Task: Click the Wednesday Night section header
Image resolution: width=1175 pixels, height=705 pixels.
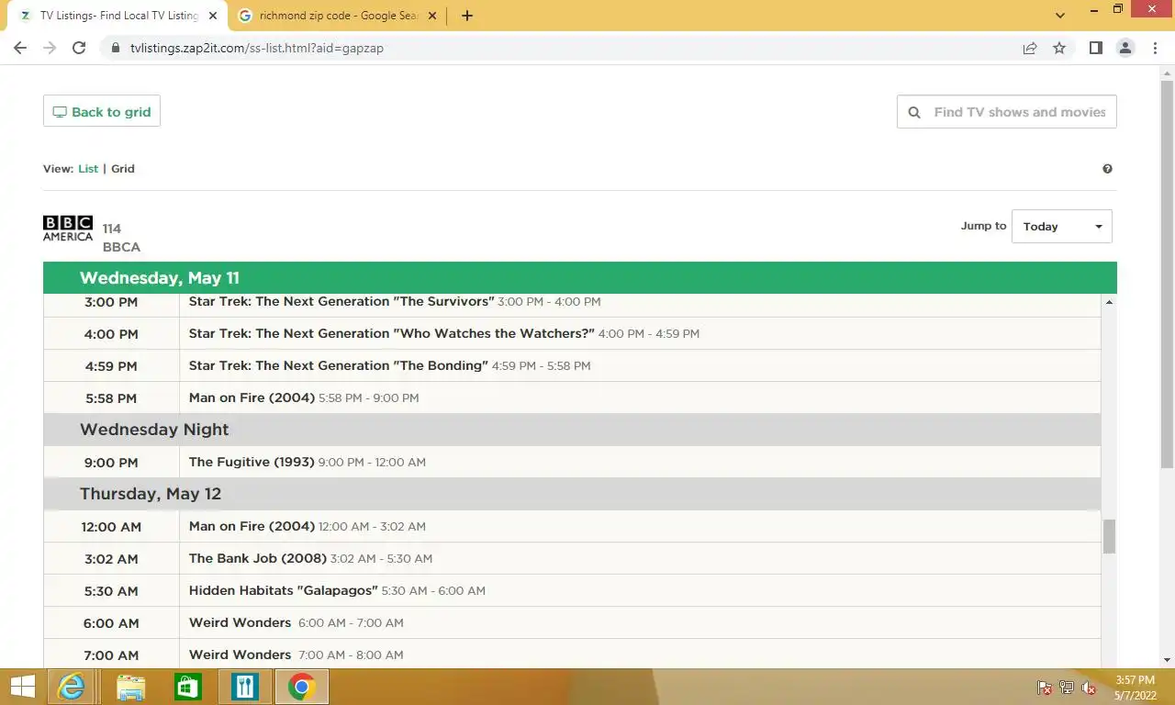Action: (x=572, y=430)
